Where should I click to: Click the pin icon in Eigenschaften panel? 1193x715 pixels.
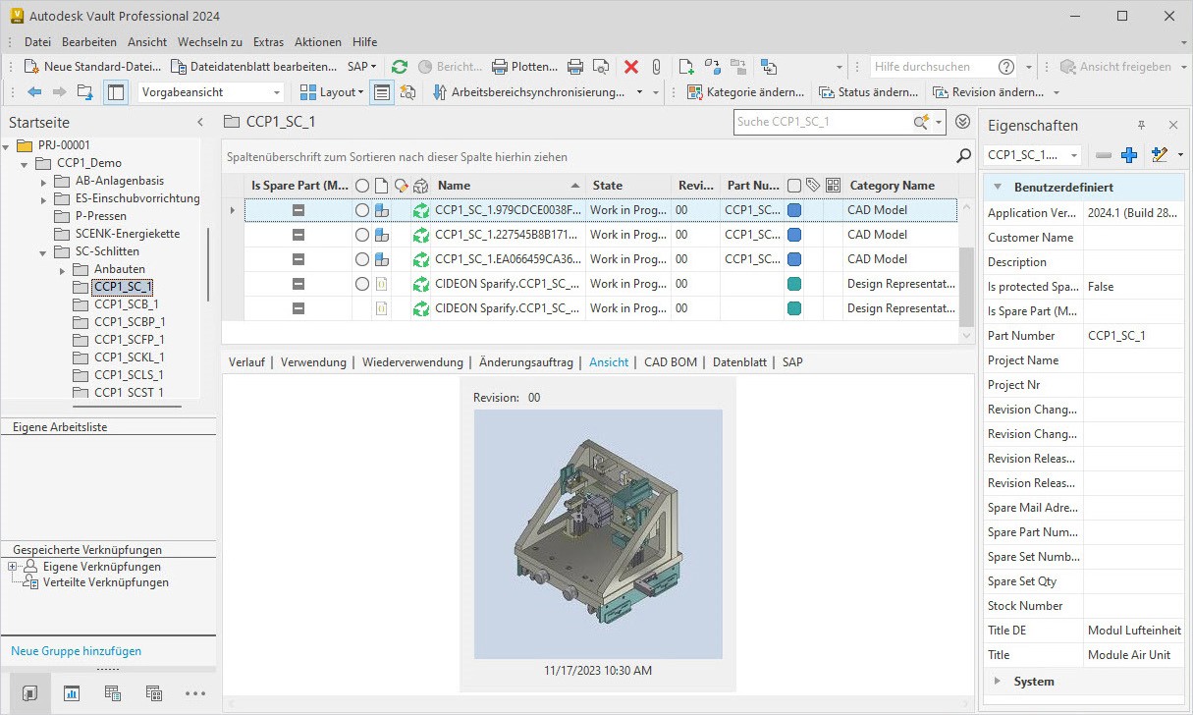[x=1141, y=126]
